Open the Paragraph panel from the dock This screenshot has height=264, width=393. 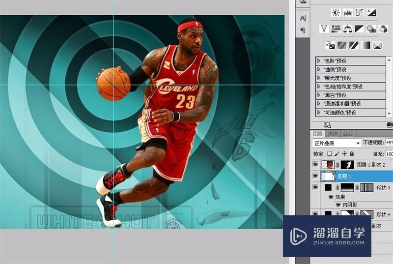(303, 30)
